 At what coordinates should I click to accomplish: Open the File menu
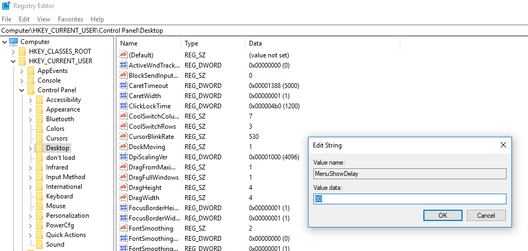6,19
